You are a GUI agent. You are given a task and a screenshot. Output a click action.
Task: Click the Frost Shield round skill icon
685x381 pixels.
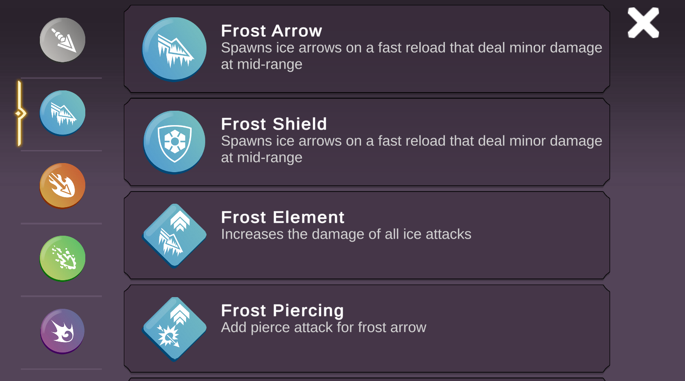pyautogui.click(x=174, y=142)
